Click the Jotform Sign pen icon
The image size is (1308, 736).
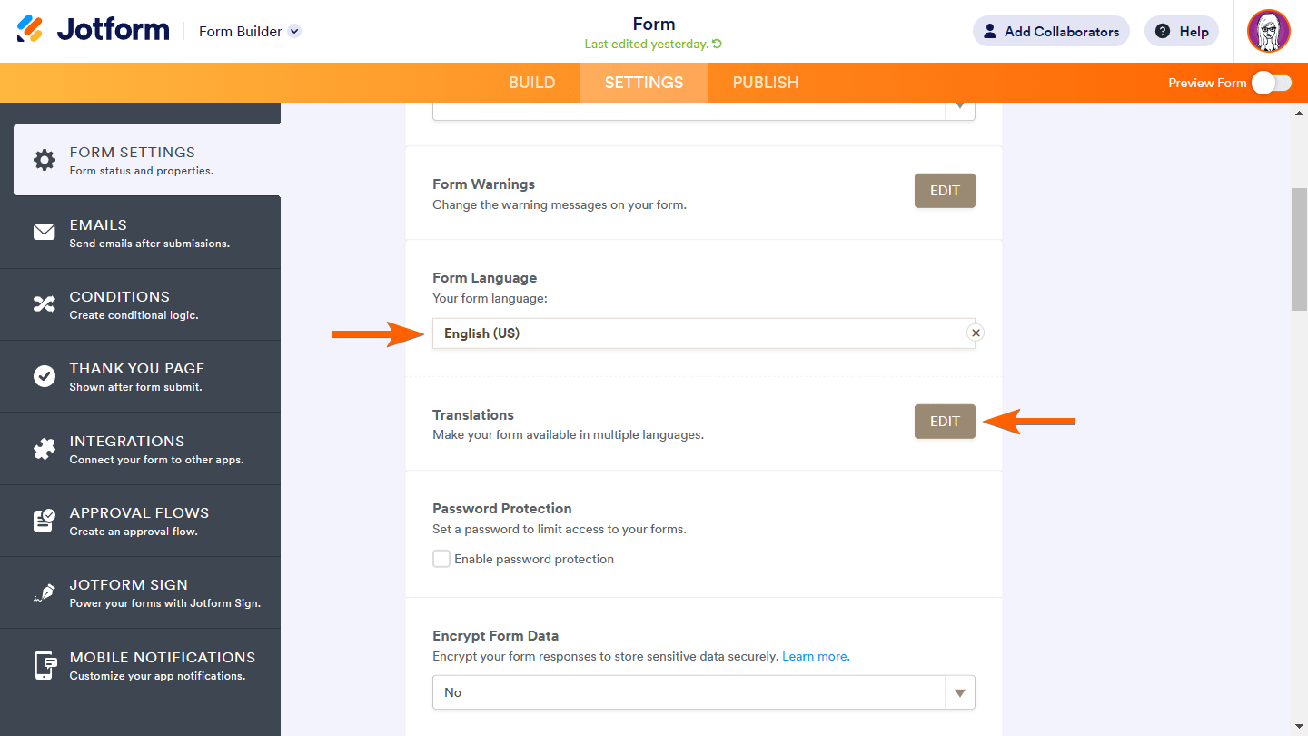[x=45, y=592]
